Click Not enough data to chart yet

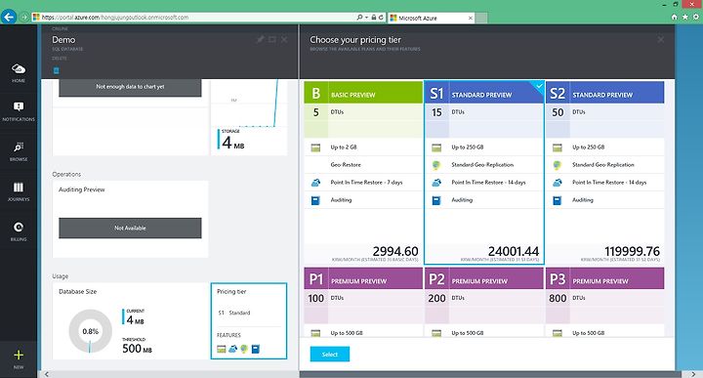tap(130, 87)
